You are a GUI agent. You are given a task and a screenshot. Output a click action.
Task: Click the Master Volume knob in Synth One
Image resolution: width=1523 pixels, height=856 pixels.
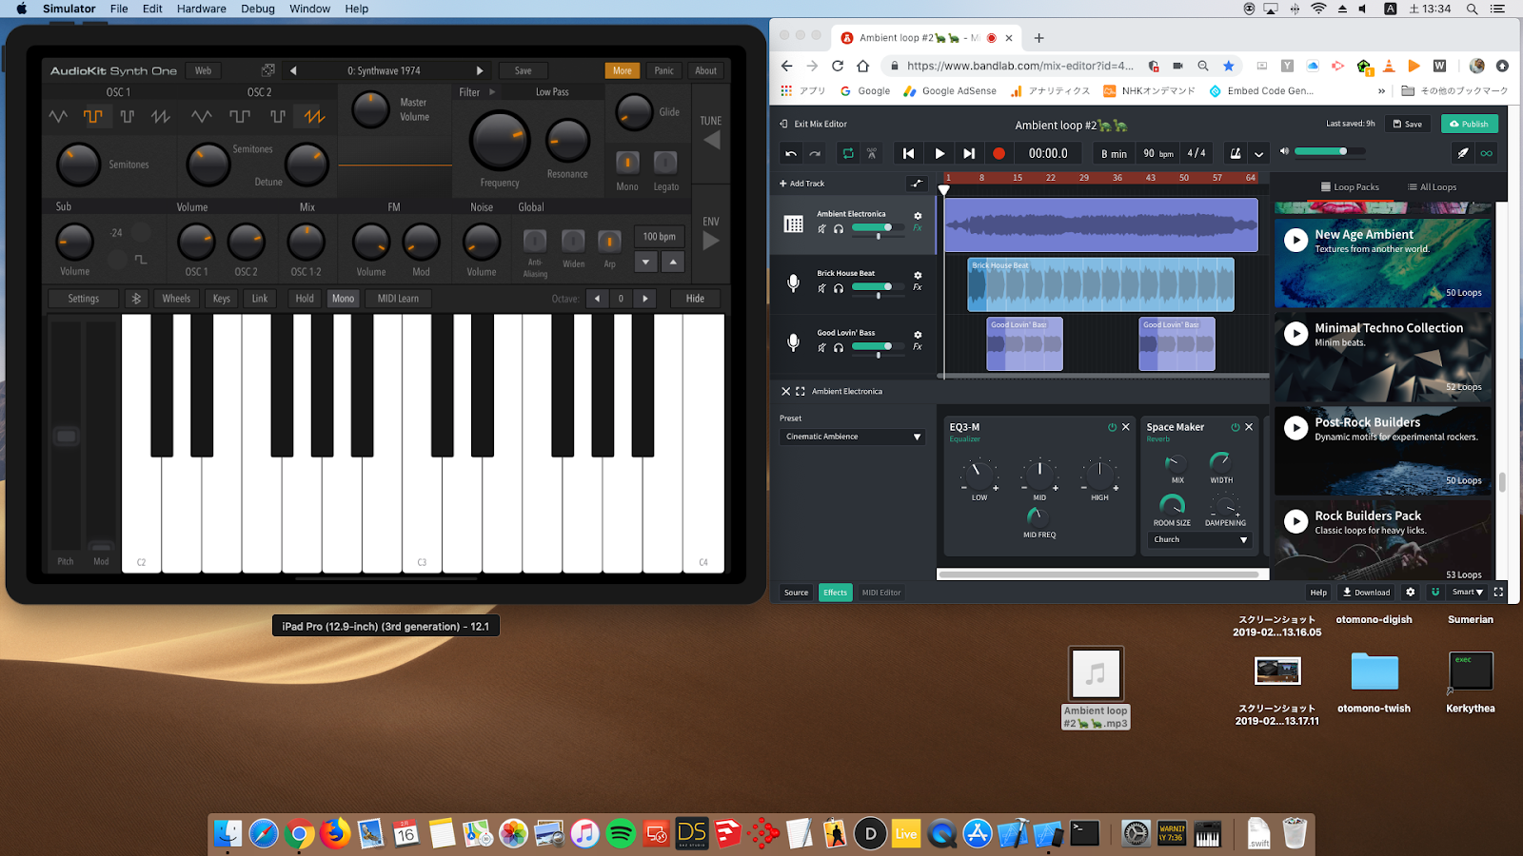click(x=370, y=110)
